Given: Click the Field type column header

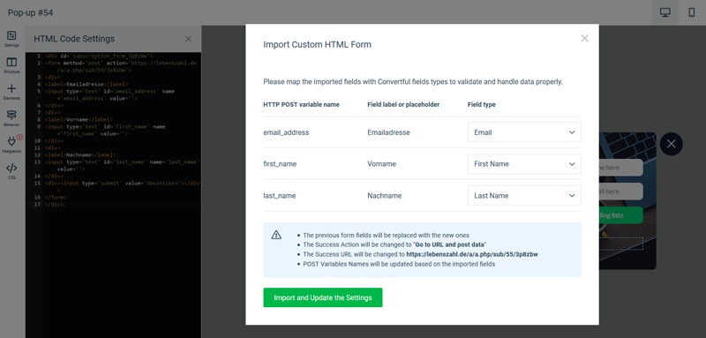Looking at the screenshot, I should coord(481,104).
